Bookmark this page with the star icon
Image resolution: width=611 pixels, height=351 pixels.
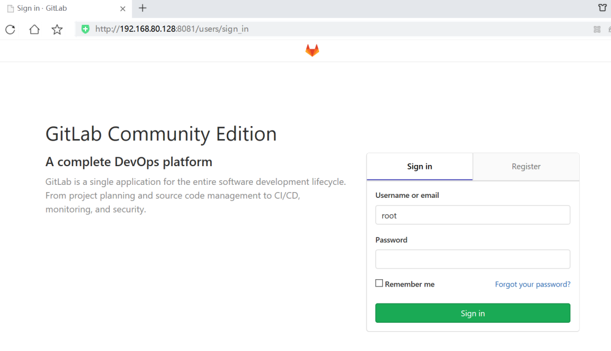(57, 29)
